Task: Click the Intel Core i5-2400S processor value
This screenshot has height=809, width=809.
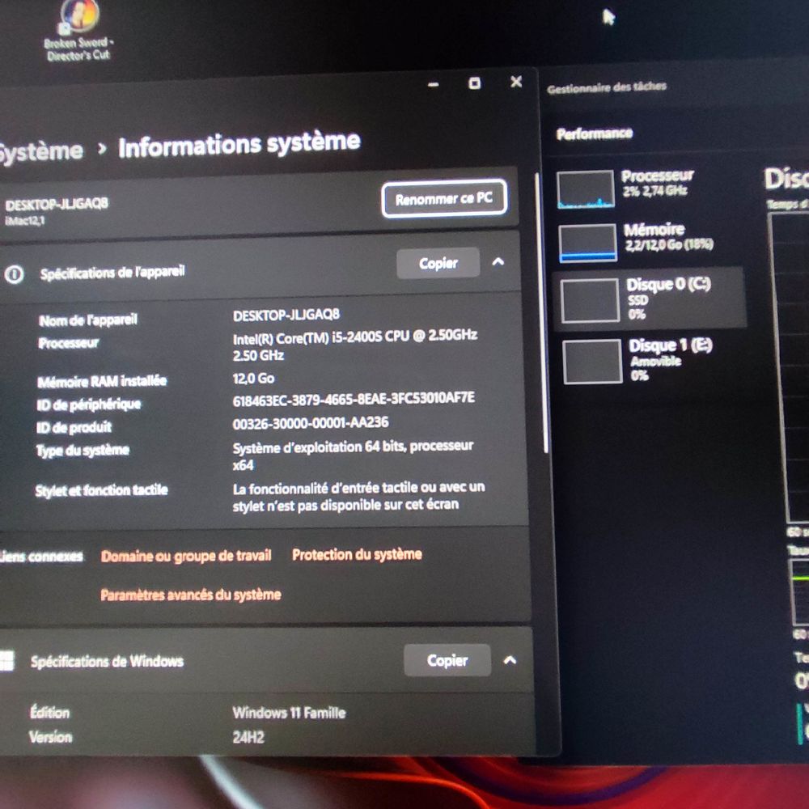Action: 355,345
